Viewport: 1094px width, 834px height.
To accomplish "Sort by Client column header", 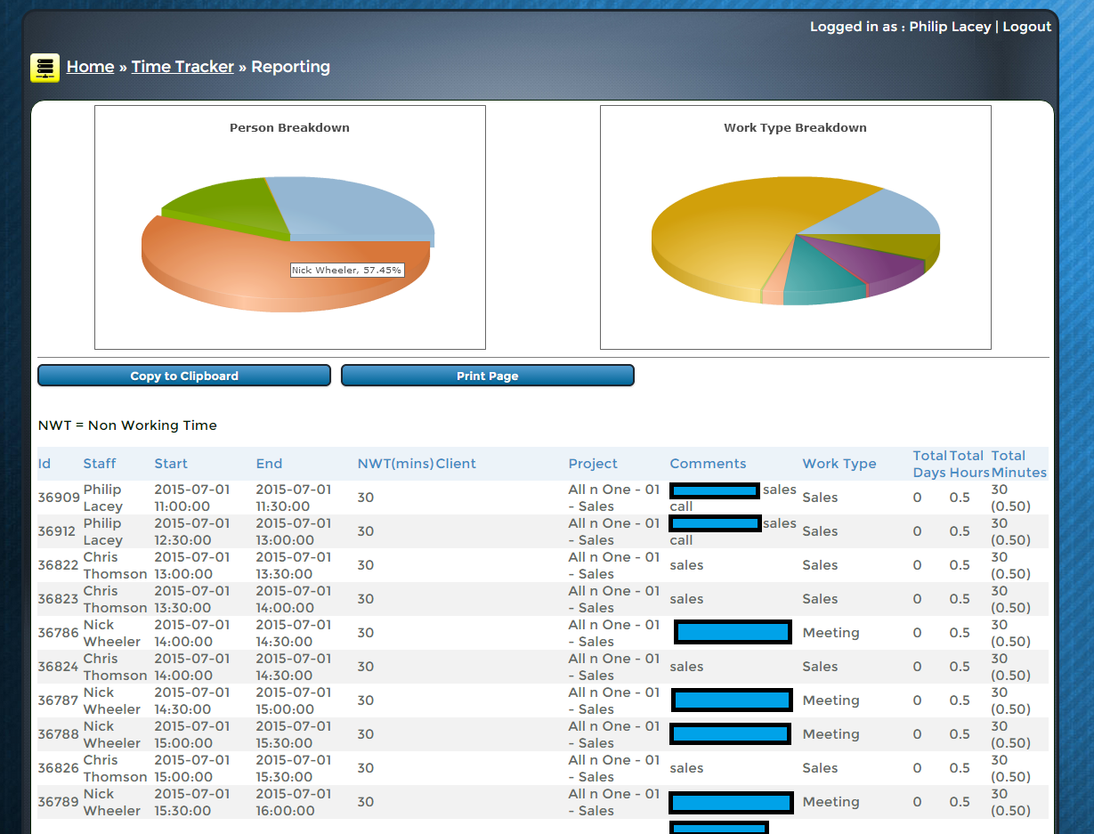I will click(456, 464).
